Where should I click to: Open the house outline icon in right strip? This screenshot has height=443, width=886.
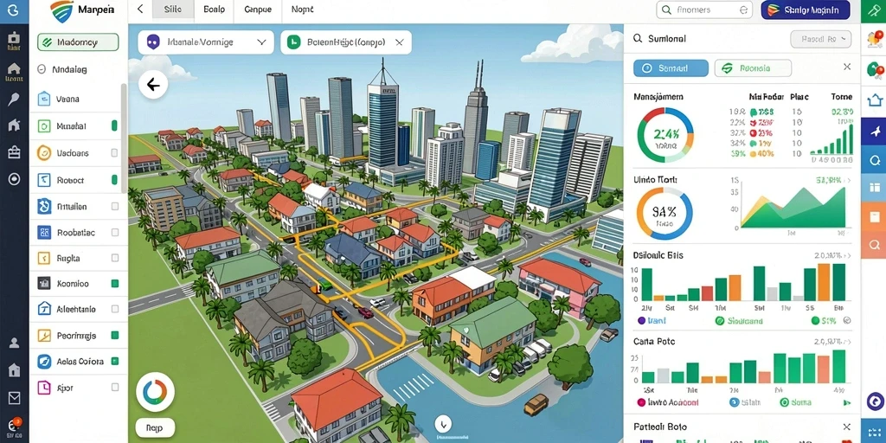coord(874,100)
